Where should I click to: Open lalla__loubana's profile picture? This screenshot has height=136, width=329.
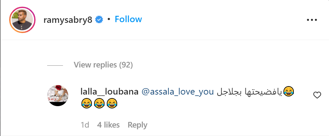tap(58, 96)
